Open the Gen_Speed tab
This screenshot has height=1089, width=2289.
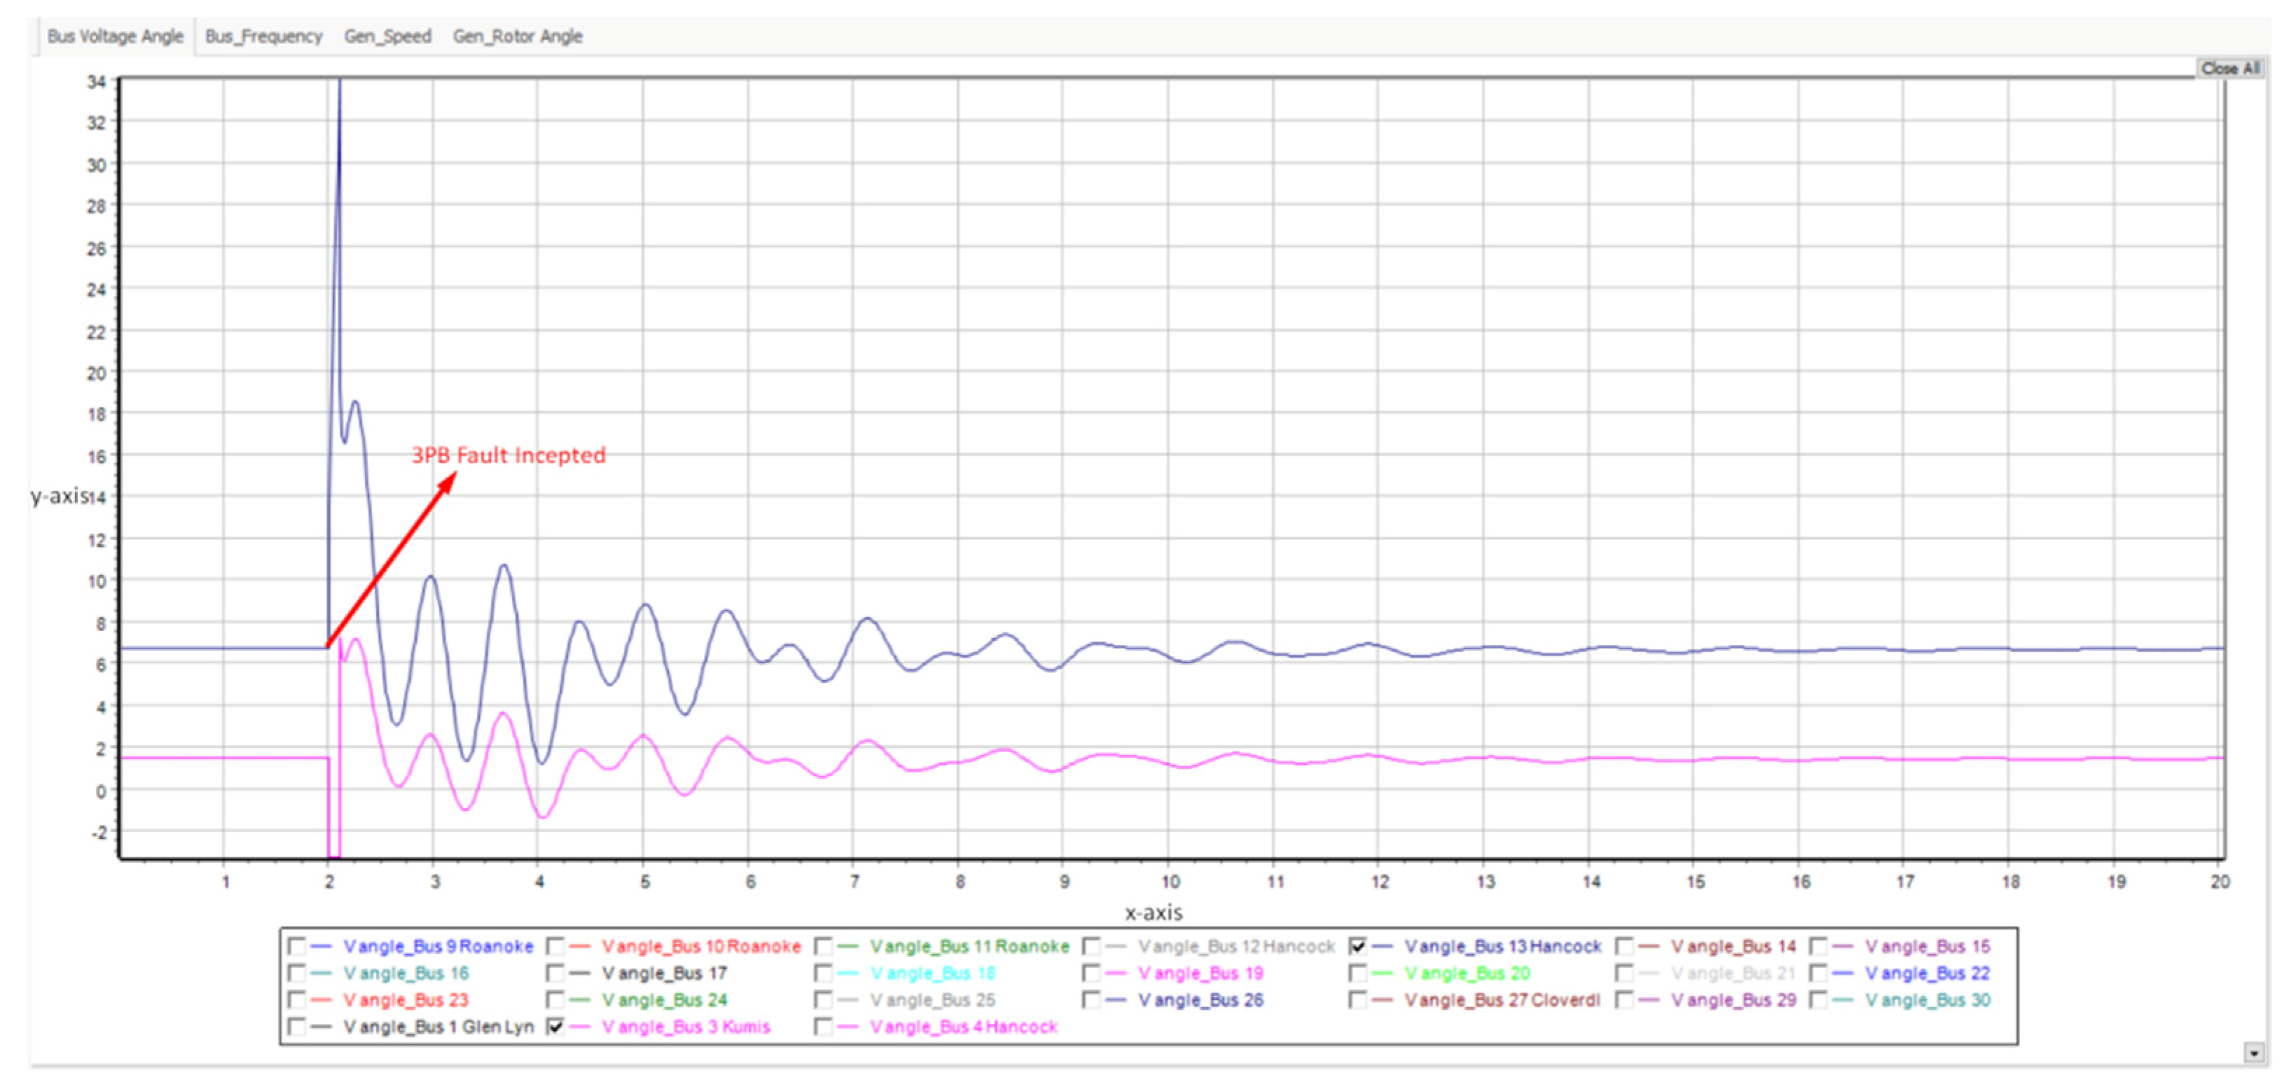pos(387,36)
